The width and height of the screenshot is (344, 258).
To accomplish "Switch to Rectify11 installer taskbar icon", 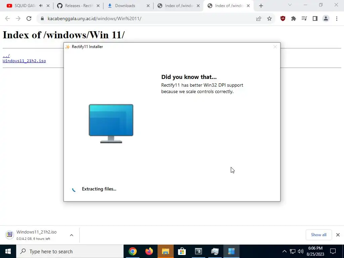I will (231, 251).
